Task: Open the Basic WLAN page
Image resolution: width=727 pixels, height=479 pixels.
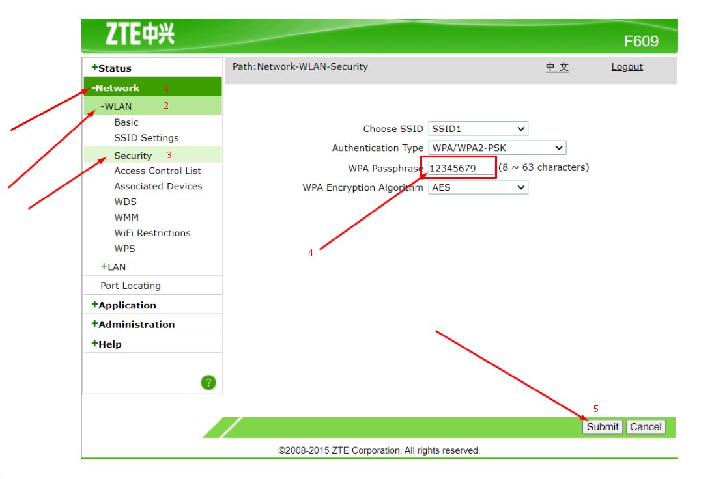Action: (126, 122)
